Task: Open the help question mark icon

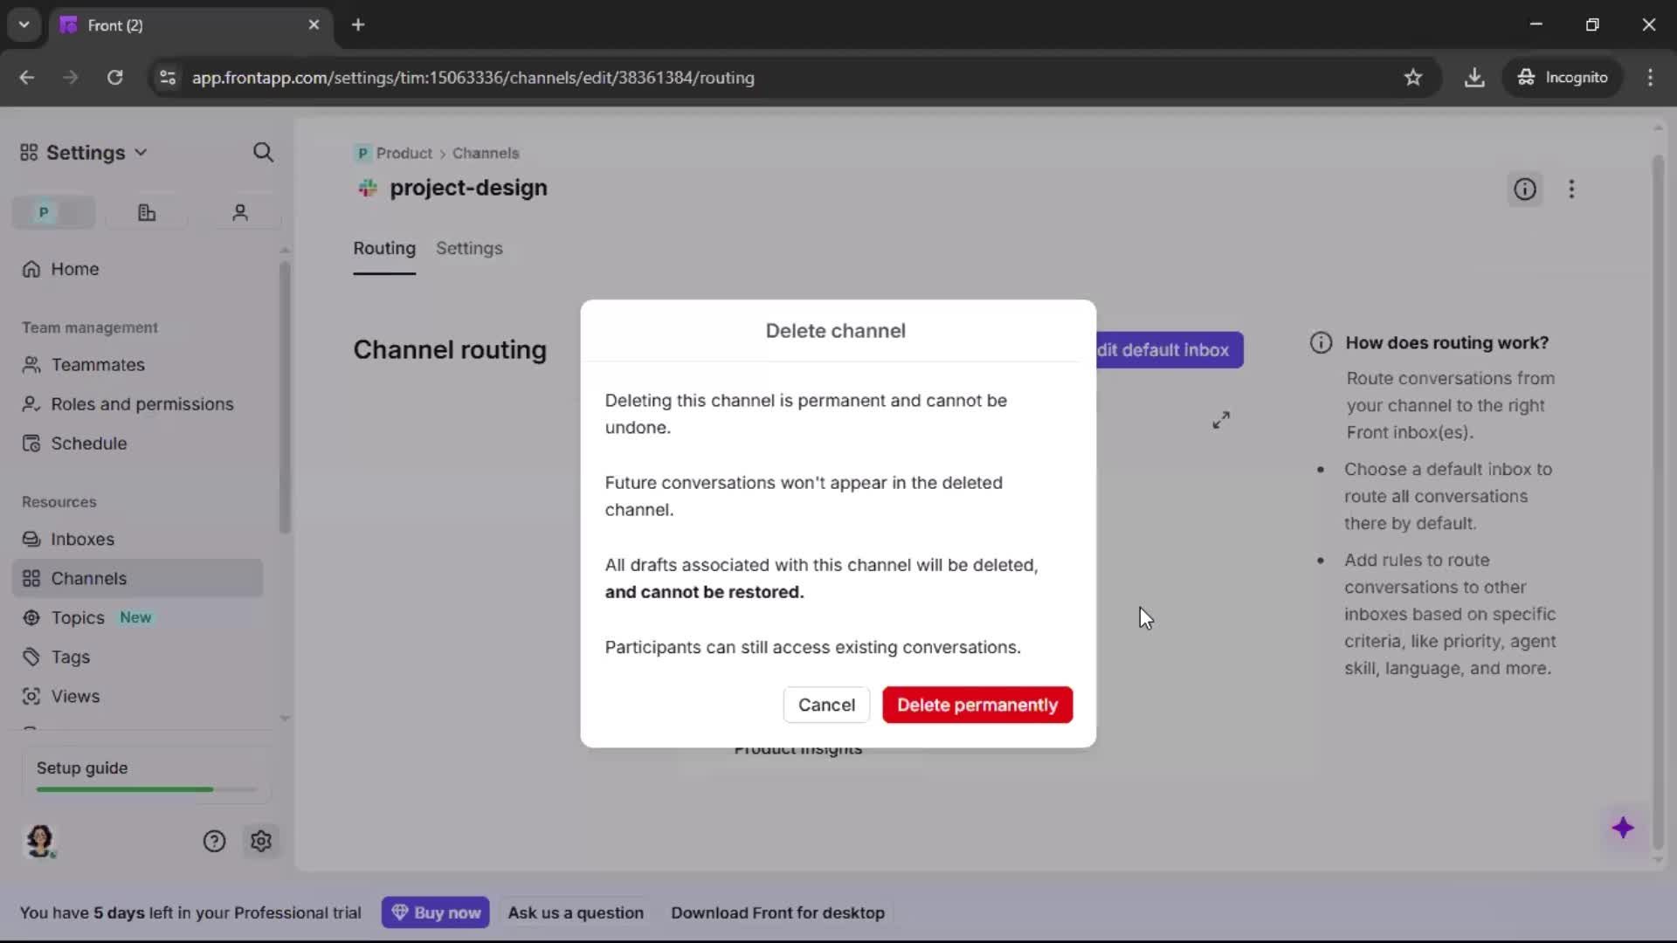Action: click(215, 841)
